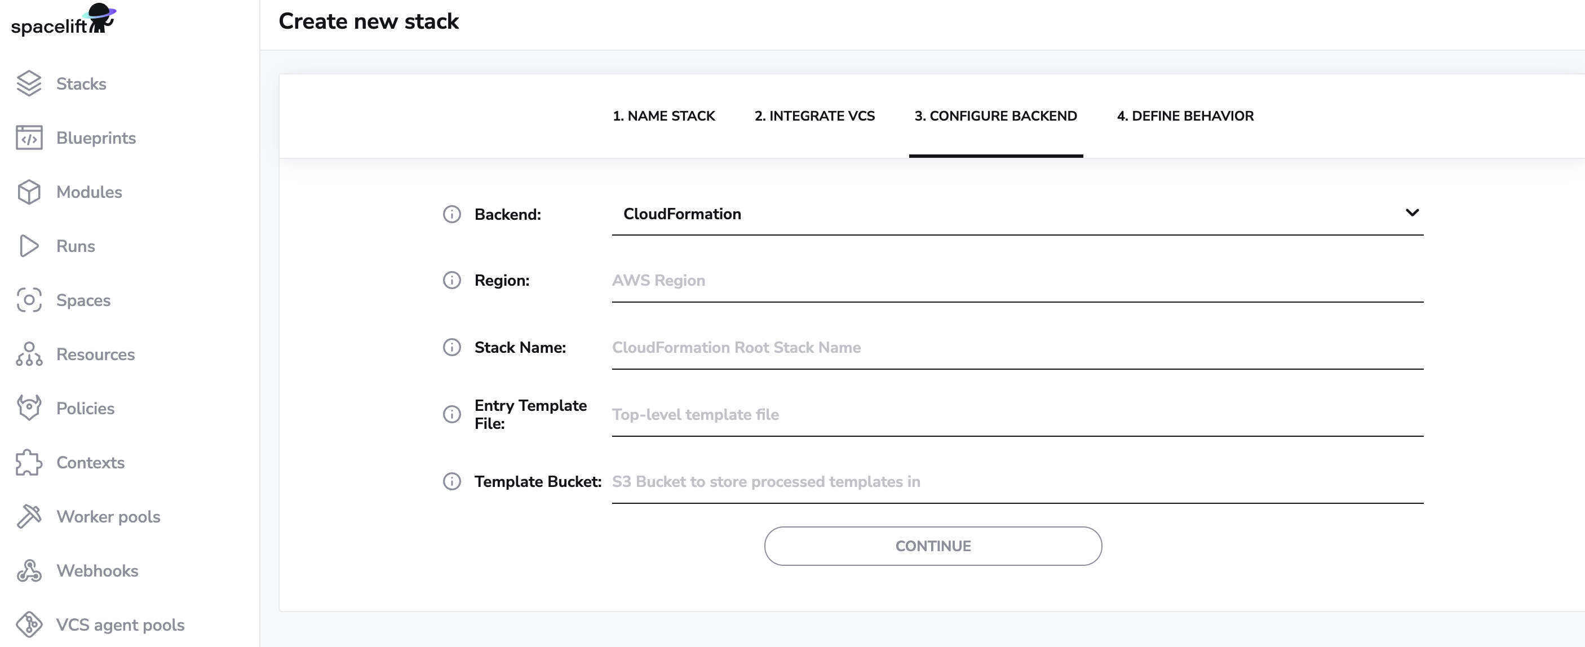Image resolution: width=1585 pixels, height=647 pixels.
Task: Open Contexts via the puzzle icon
Action: click(x=29, y=463)
